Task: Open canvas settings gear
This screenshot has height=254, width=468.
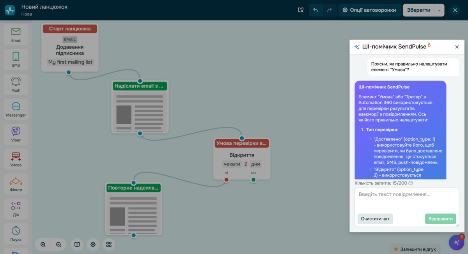Action: coord(93,245)
